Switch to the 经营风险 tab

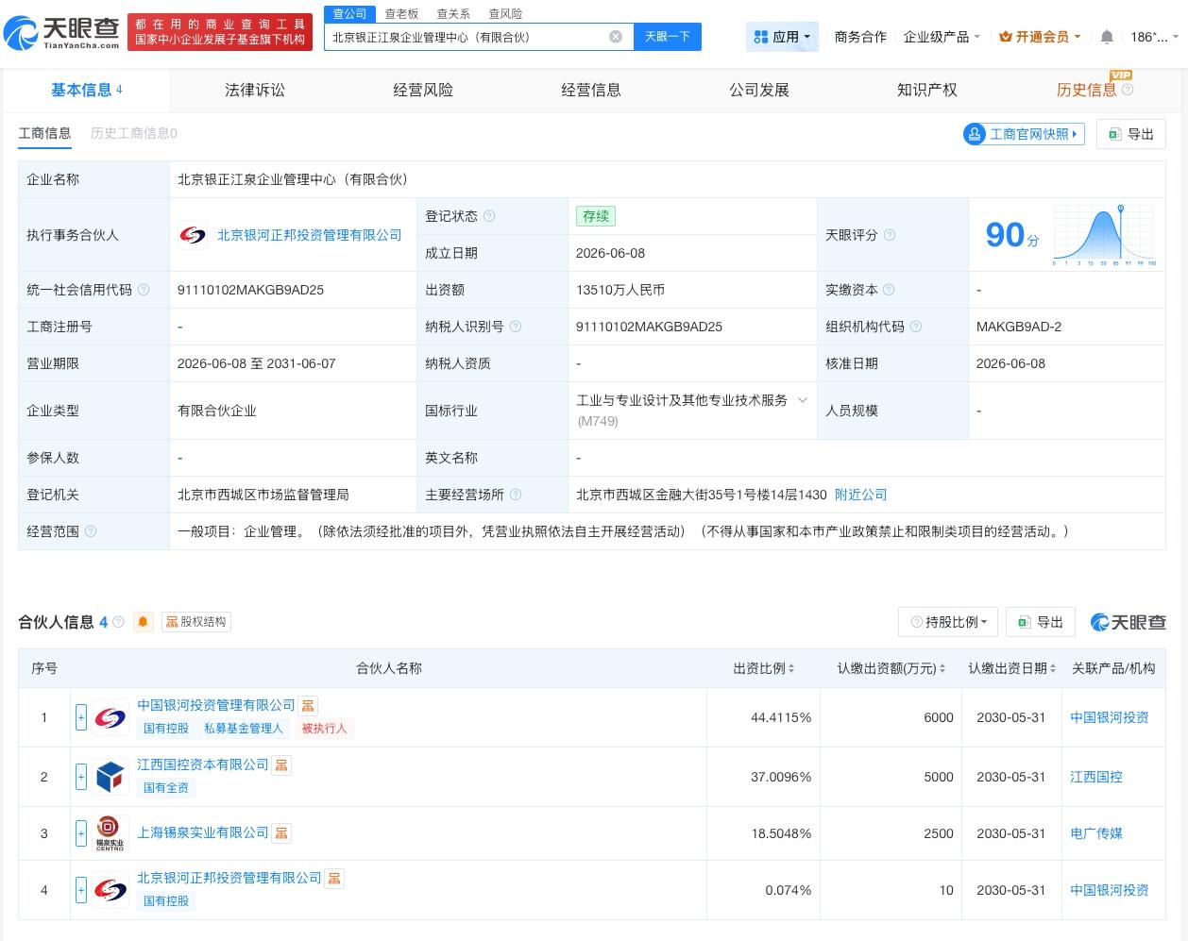[423, 90]
